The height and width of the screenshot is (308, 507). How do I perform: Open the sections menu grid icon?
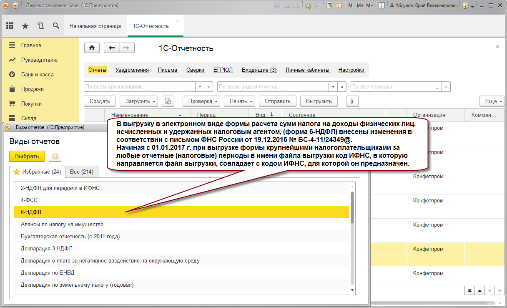(x=10, y=26)
